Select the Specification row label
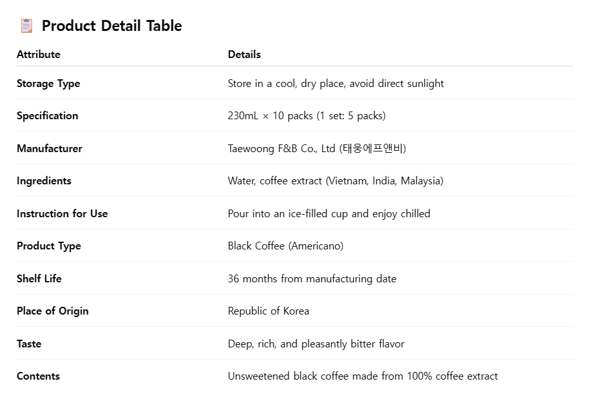Viewport: 598px width, 408px height. (x=48, y=116)
